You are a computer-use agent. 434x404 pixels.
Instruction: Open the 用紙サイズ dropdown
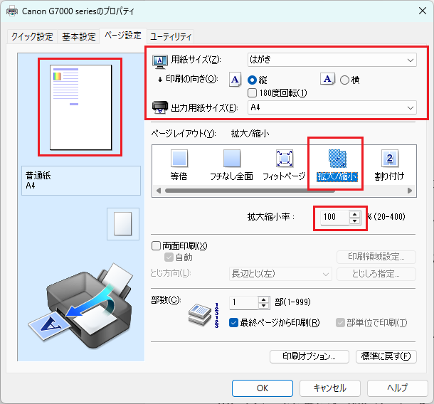coord(332,60)
